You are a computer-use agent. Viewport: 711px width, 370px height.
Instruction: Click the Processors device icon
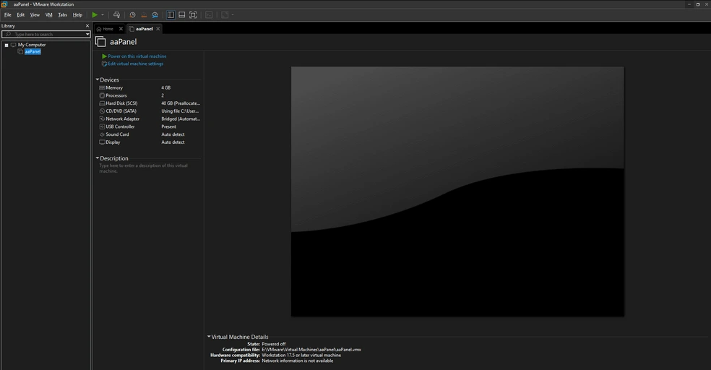click(102, 95)
